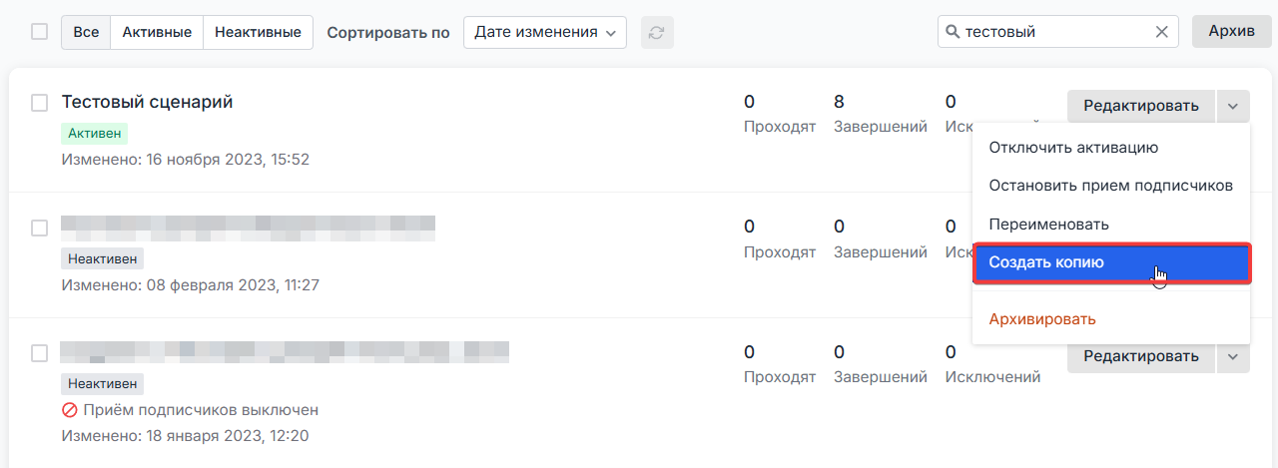Click Отключить активацию menu entry

coord(1073,148)
